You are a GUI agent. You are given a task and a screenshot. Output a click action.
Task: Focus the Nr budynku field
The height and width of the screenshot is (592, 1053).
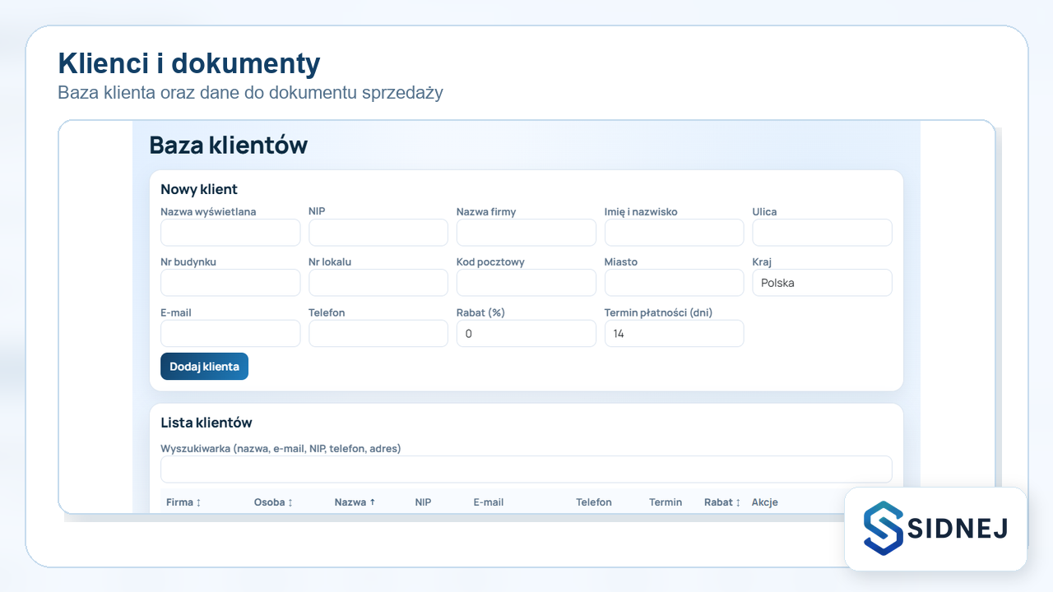(230, 283)
